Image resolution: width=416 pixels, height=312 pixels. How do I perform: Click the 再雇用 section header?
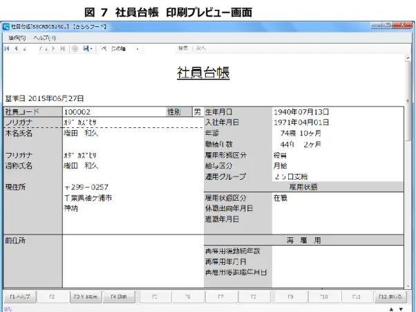(x=303, y=241)
